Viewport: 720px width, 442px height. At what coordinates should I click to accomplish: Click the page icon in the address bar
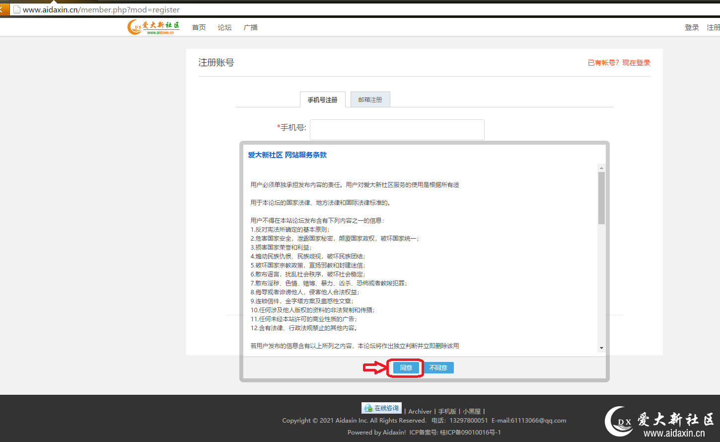(16, 9)
